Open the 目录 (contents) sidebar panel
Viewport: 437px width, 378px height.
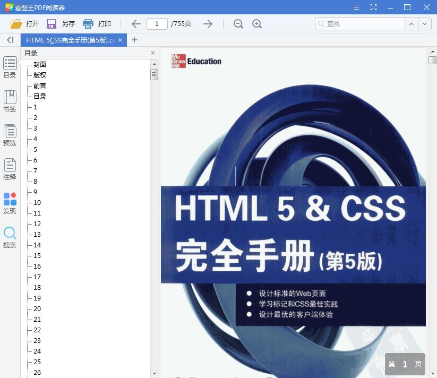point(10,68)
